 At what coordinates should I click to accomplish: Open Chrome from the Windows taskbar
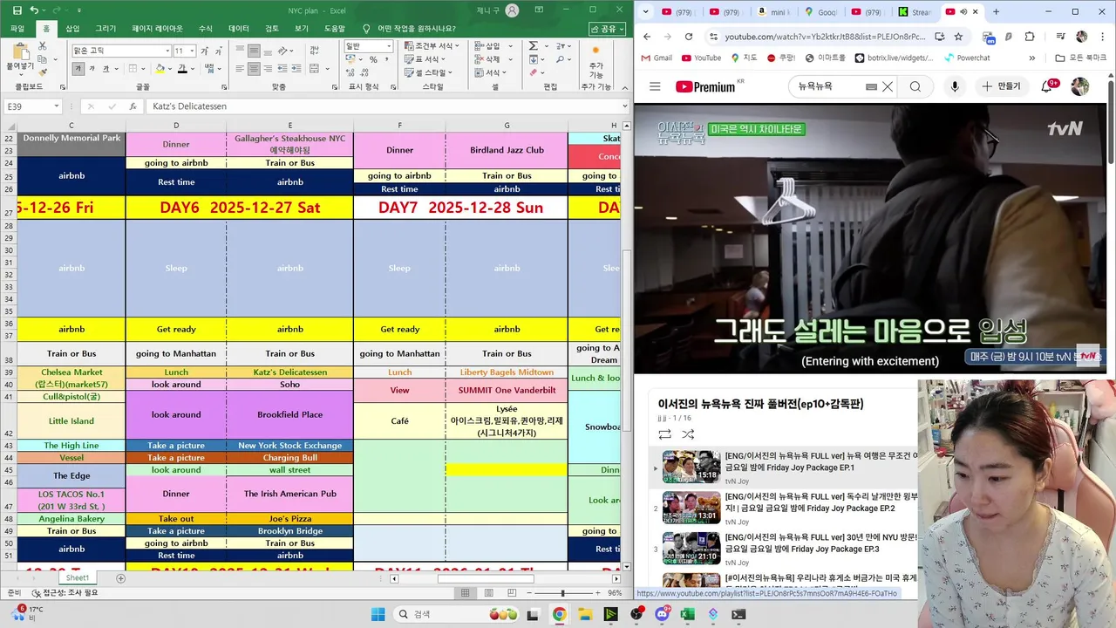559,614
